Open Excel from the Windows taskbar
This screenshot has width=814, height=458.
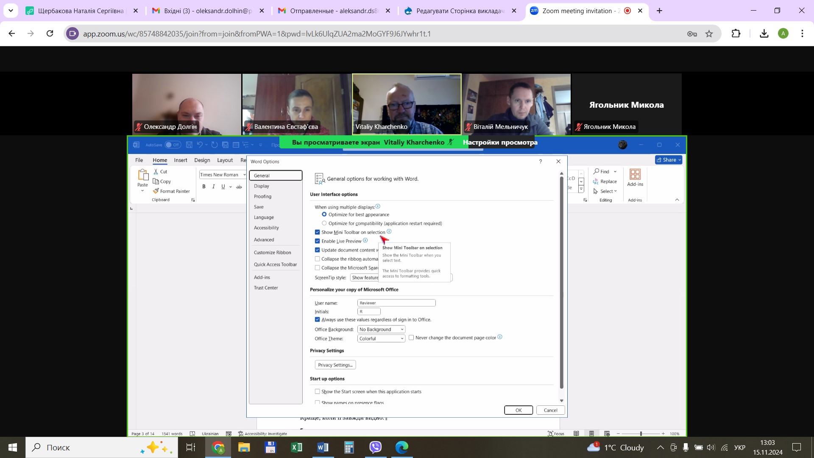[297, 447]
